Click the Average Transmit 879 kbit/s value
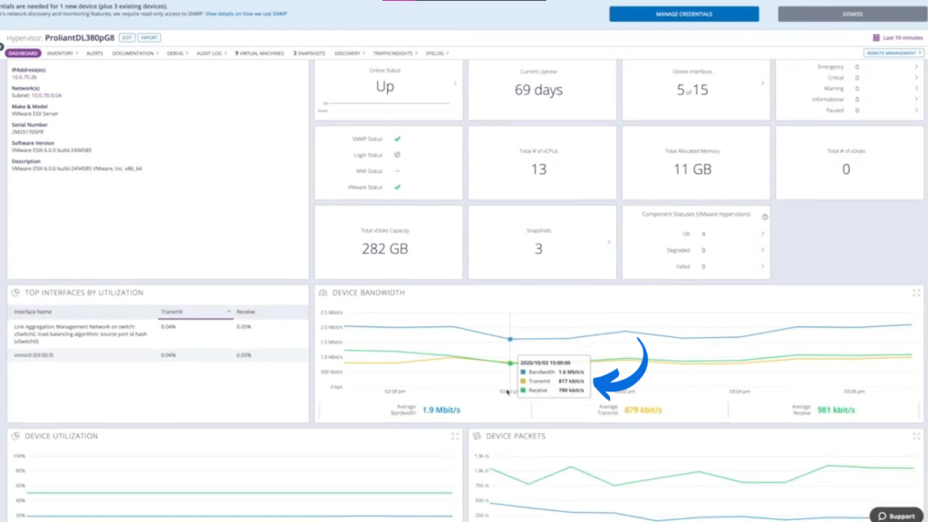 (x=643, y=410)
